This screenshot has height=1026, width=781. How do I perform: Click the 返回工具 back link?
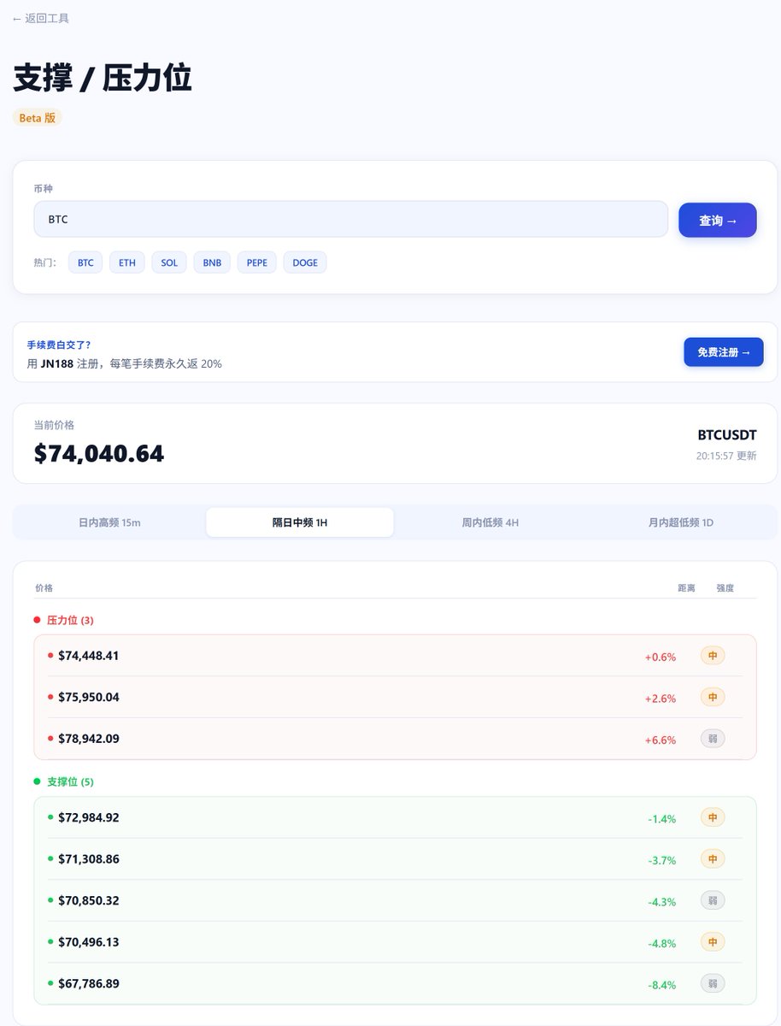click(x=41, y=18)
